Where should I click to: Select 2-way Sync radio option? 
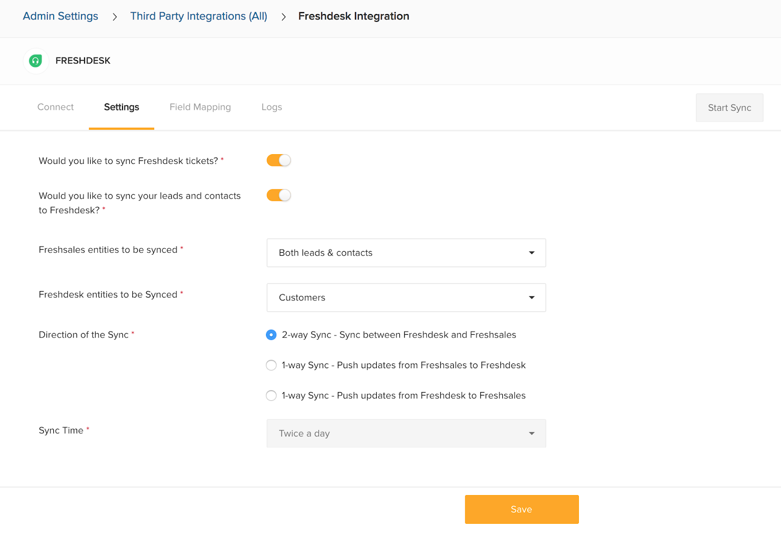(271, 335)
